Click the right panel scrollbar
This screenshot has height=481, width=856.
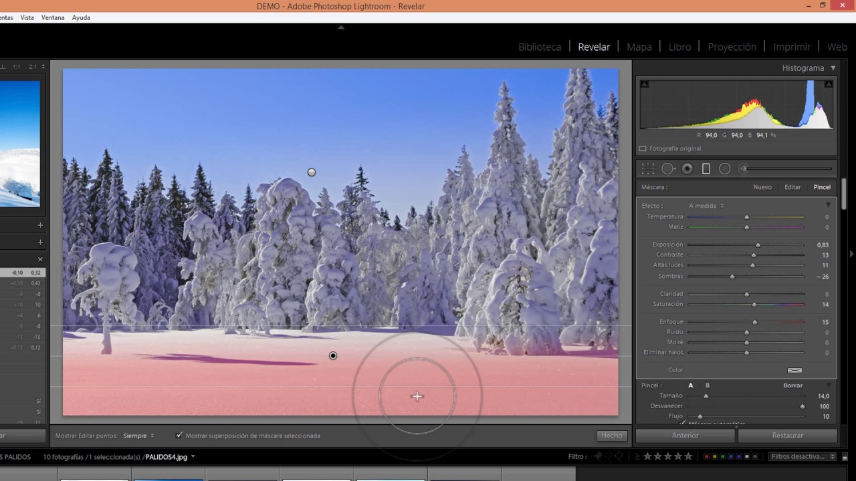tap(843, 195)
